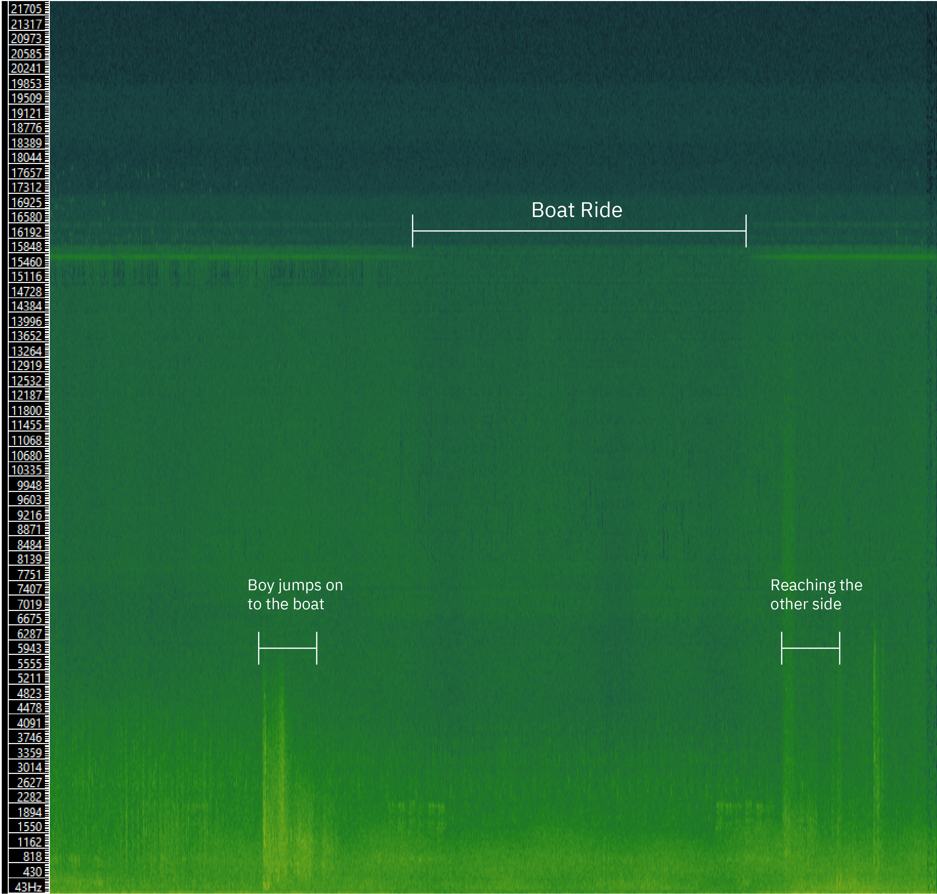Select the 19121 frequency label

click(27, 113)
